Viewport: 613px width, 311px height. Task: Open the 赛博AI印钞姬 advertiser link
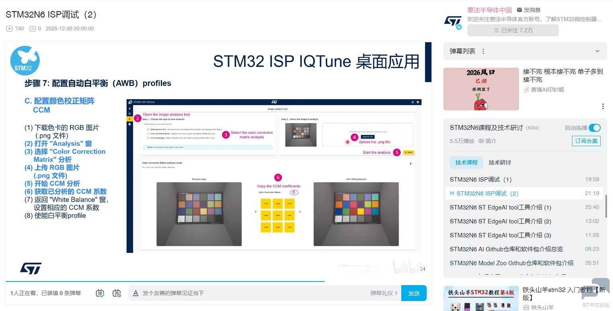click(x=548, y=90)
